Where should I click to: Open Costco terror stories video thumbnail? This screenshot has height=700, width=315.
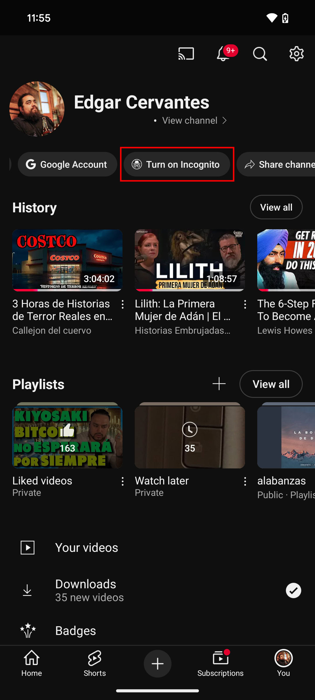[67, 260]
